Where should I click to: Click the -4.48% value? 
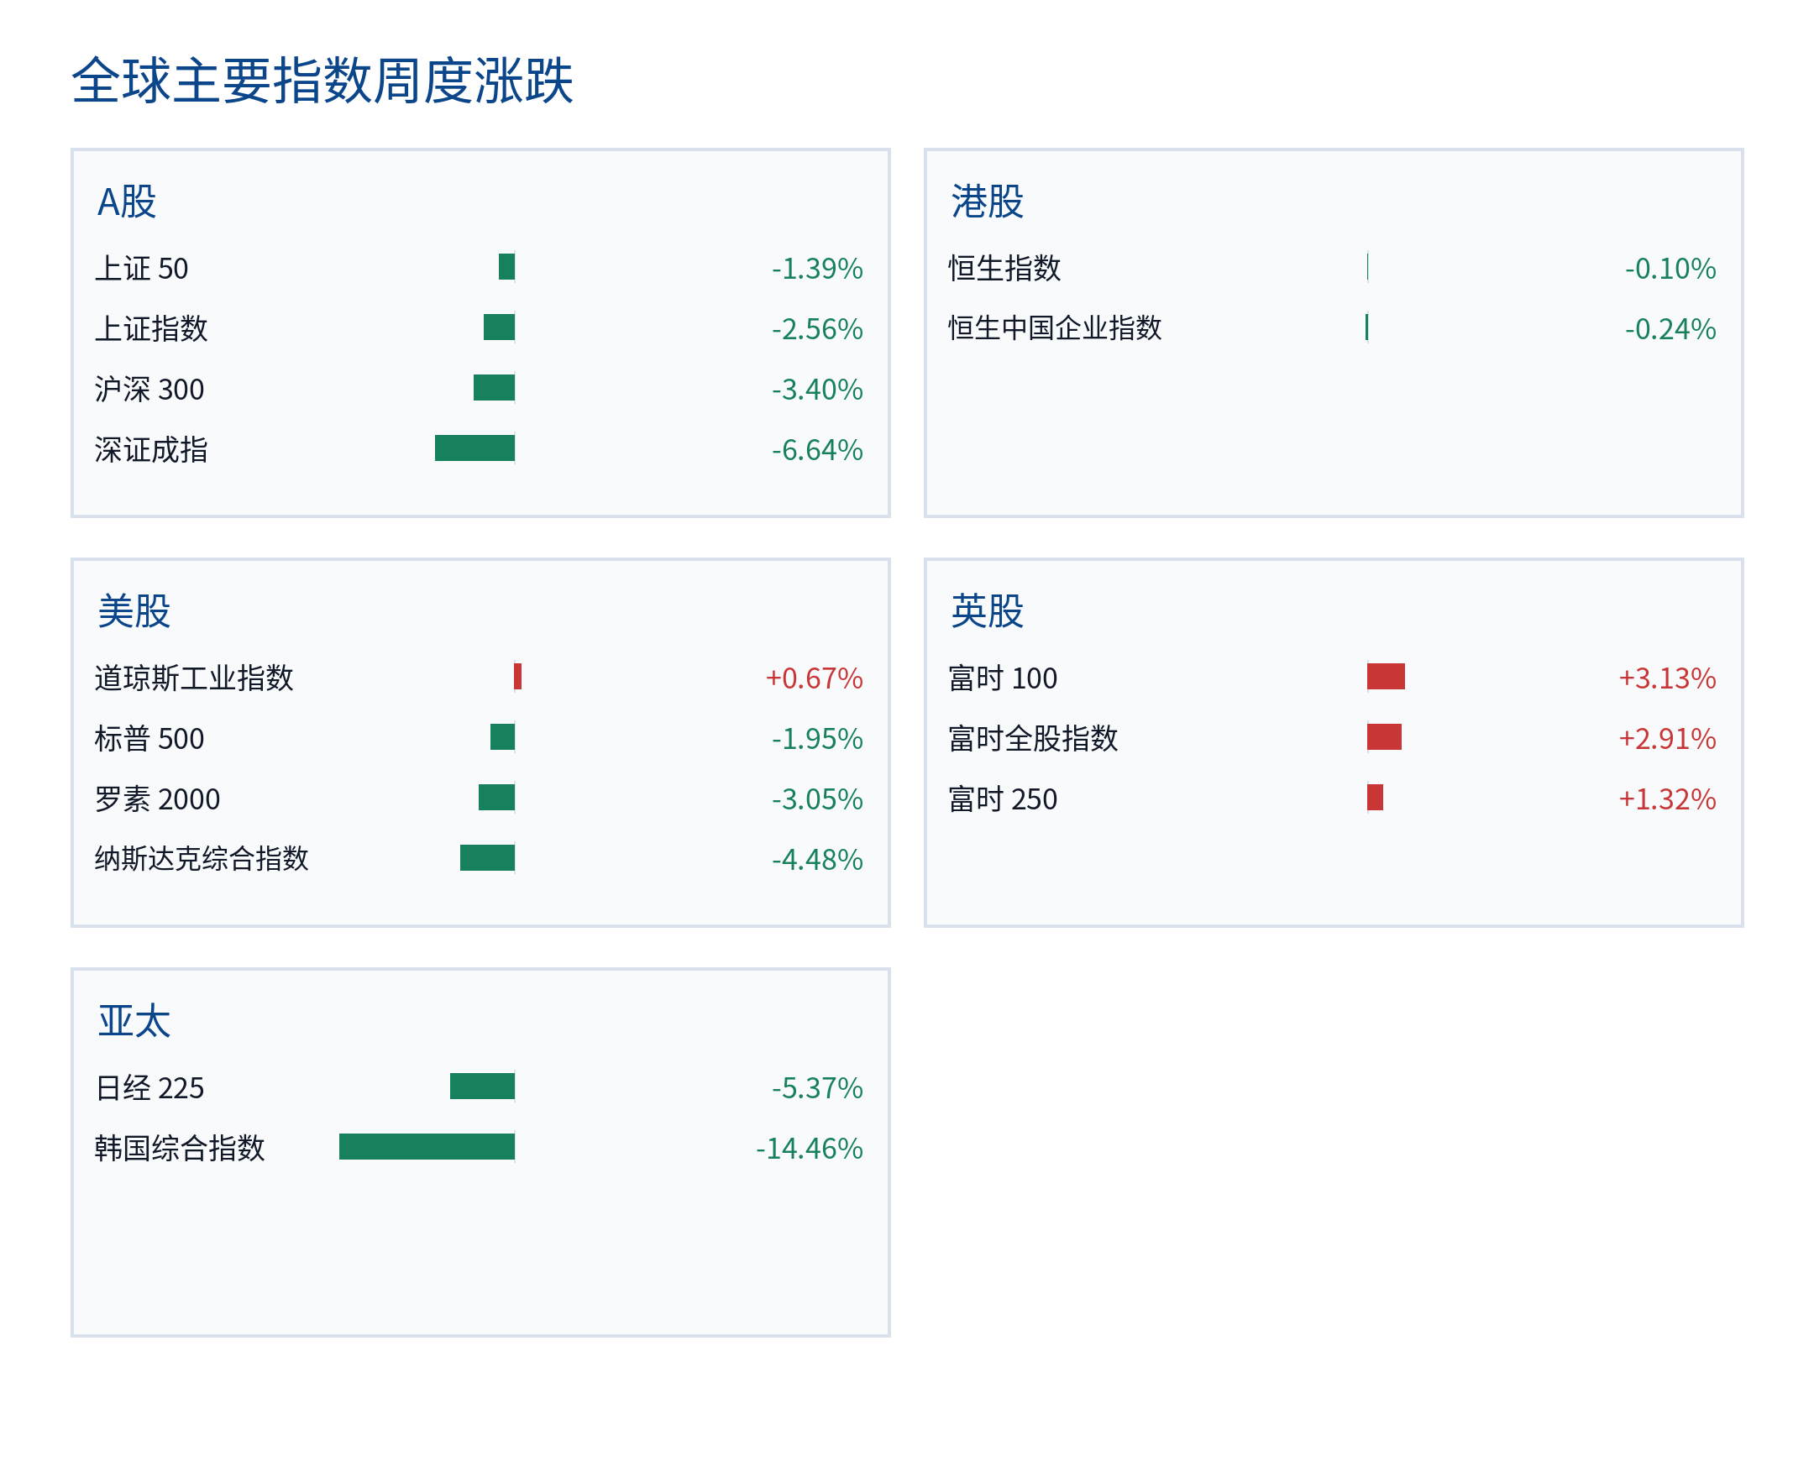coord(817,859)
